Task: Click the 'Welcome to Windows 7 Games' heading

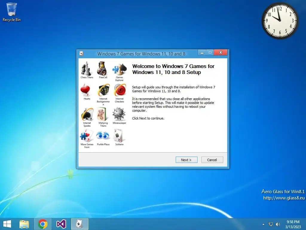Action: point(173,69)
